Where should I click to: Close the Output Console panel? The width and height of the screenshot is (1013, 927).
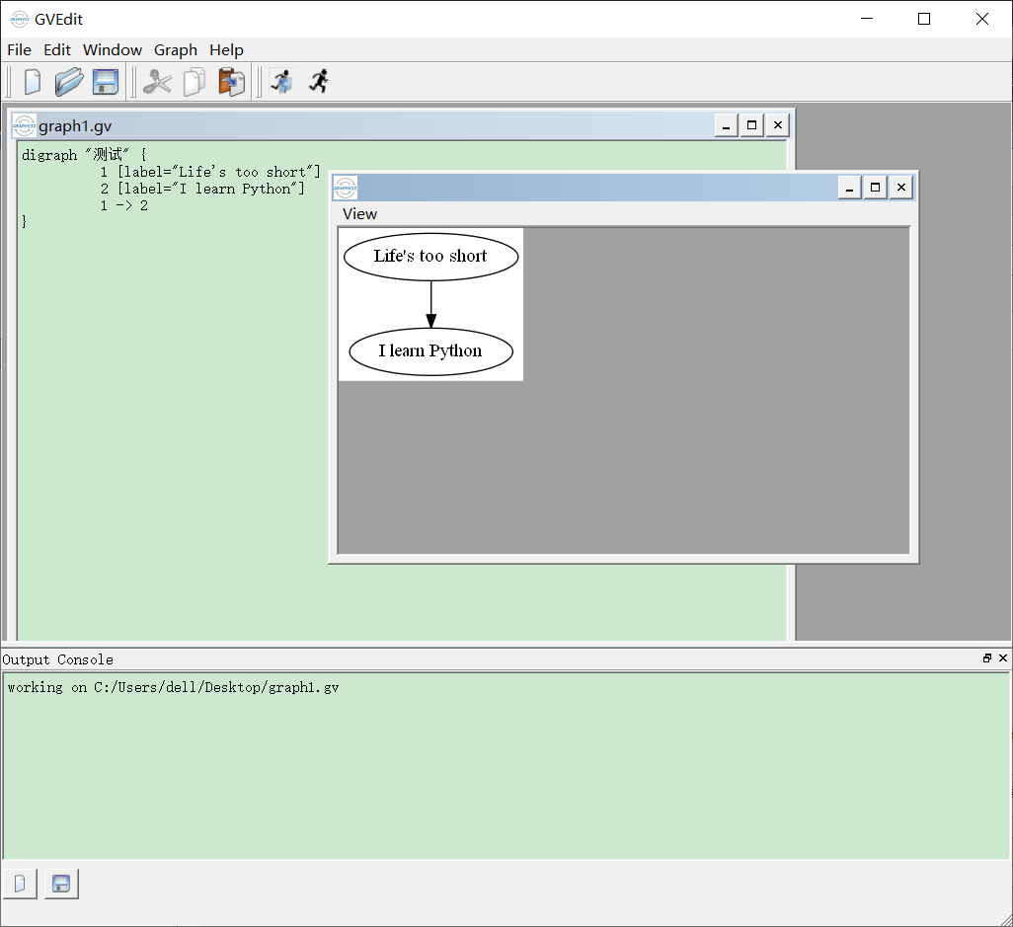tap(1003, 658)
